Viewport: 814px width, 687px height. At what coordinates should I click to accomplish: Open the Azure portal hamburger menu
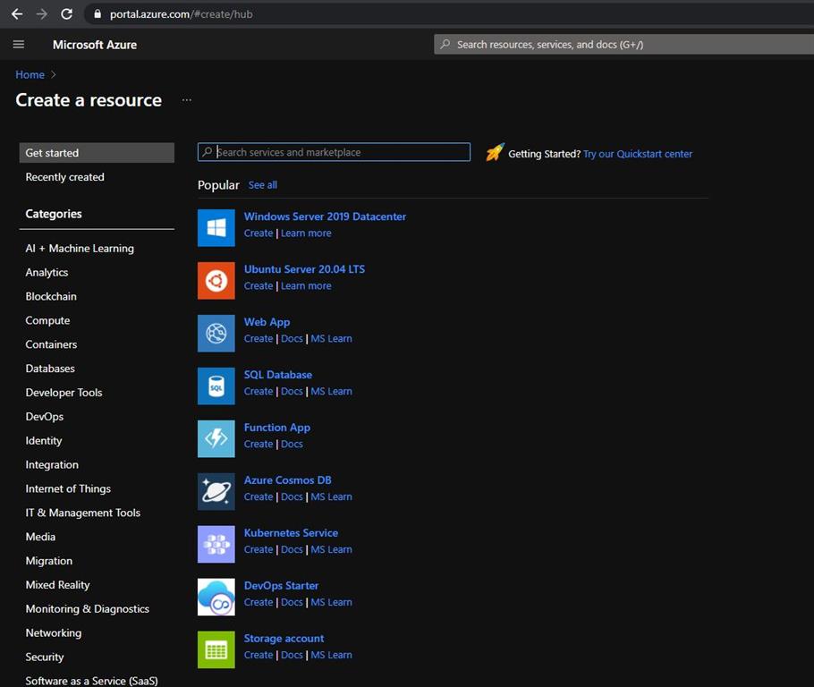pos(19,44)
